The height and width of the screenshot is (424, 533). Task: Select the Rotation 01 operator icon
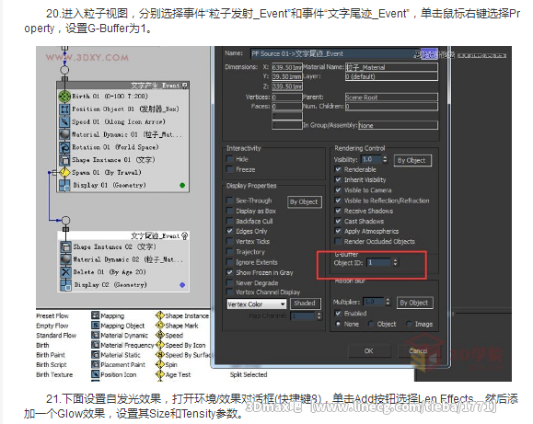tap(64, 147)
